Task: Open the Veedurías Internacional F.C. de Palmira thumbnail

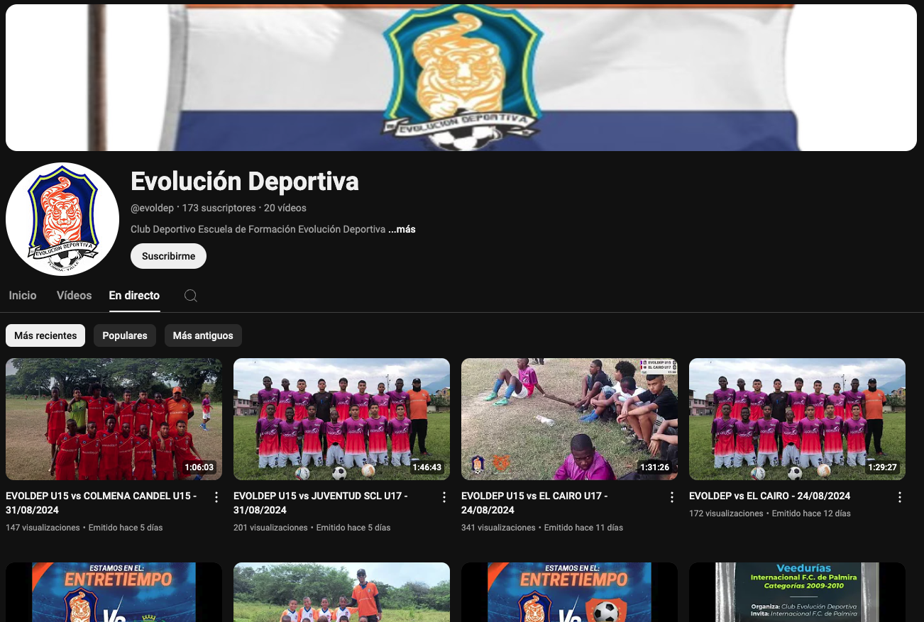Action: tap(797, 592)
